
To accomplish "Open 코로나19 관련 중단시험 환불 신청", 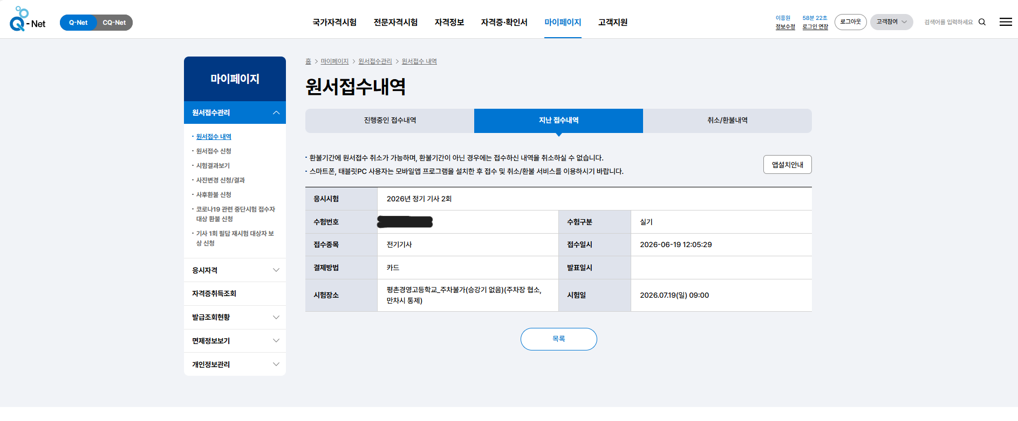I will (235, 214).
